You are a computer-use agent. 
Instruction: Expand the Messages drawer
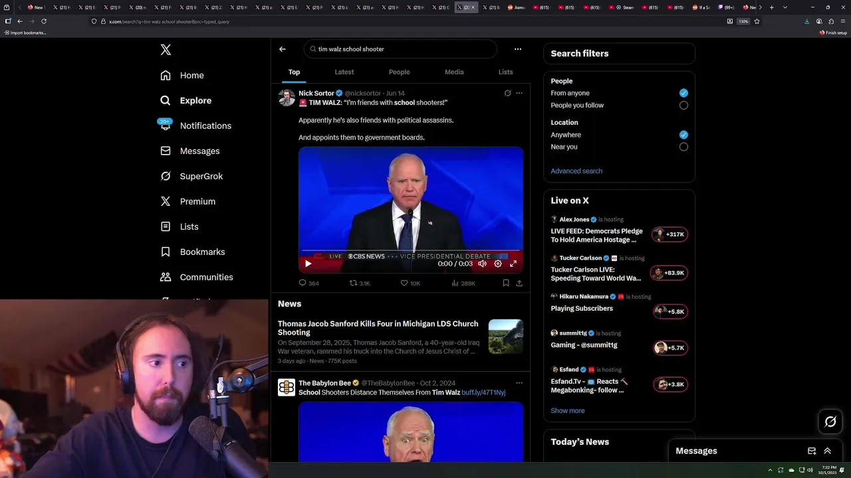point(828,451)
